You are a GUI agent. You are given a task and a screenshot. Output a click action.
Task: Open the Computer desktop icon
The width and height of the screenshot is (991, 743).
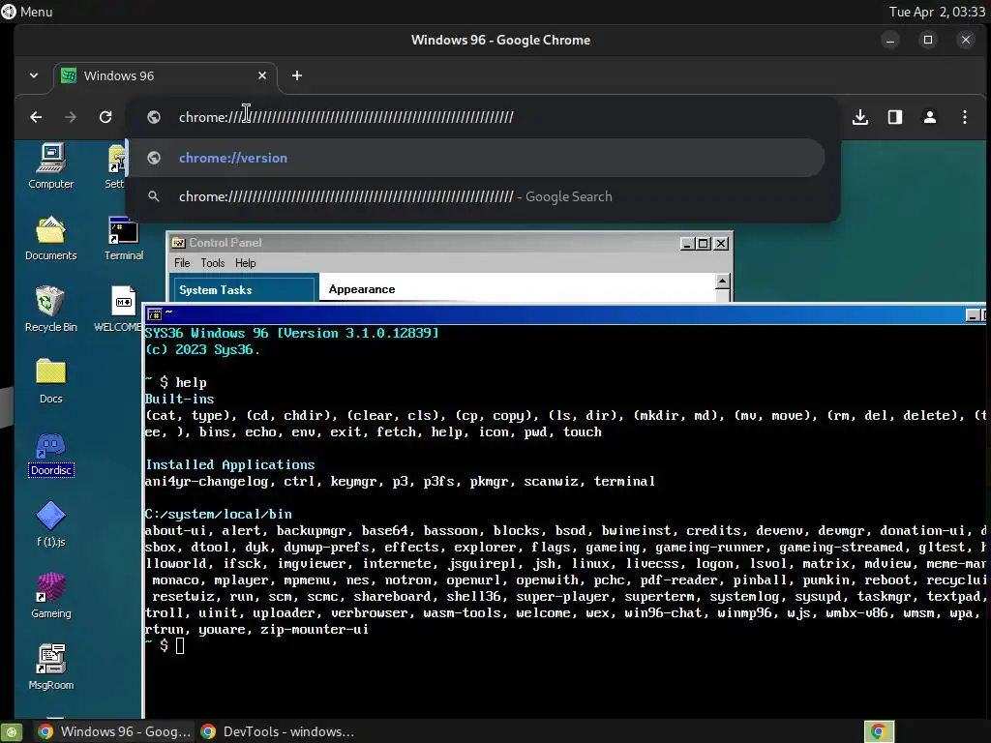[x=50, y=165]
